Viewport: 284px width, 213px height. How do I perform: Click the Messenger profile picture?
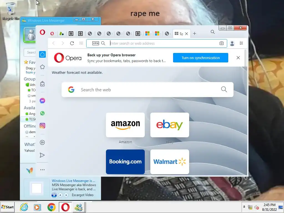30,35
